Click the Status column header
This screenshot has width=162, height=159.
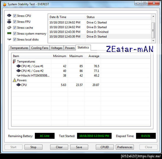point(118,17)
